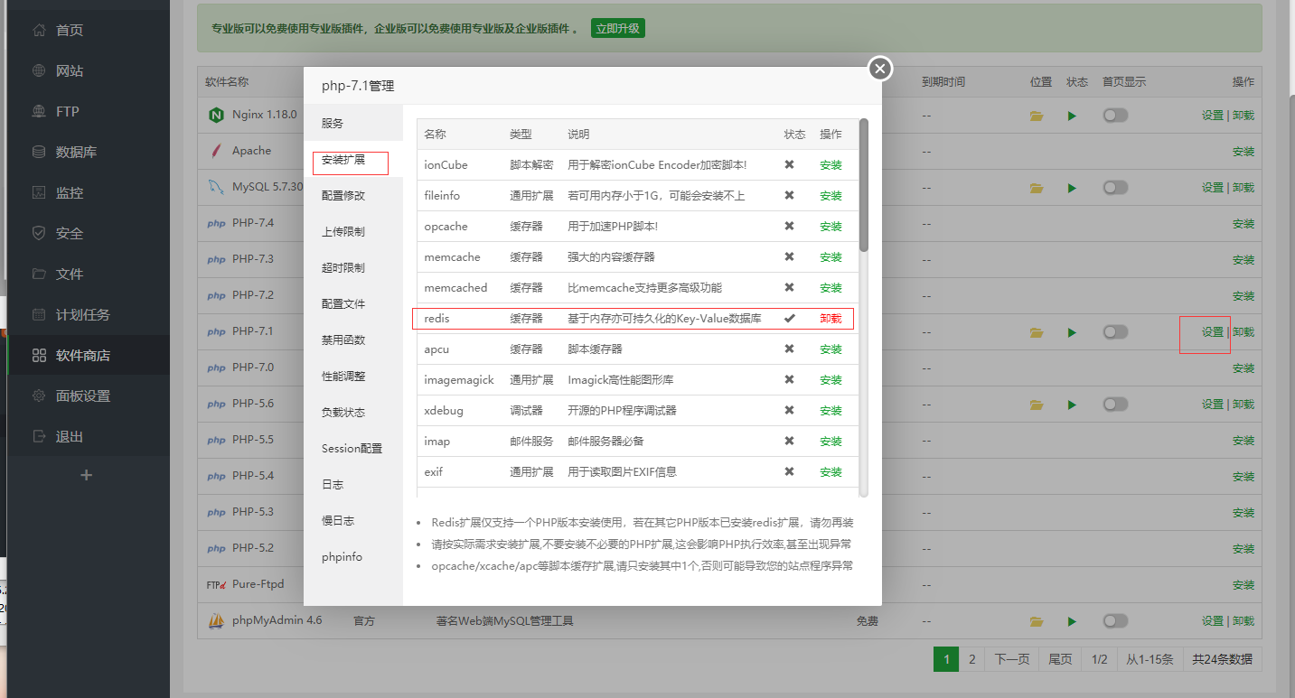Toggle 首页显示 switch for MySQL 5.7.30

[x=1115, y=187]
